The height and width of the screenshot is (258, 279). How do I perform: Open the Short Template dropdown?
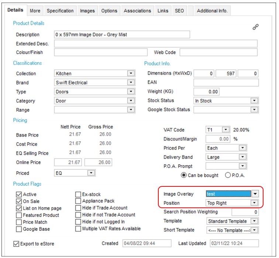click(x=254, y=230)
